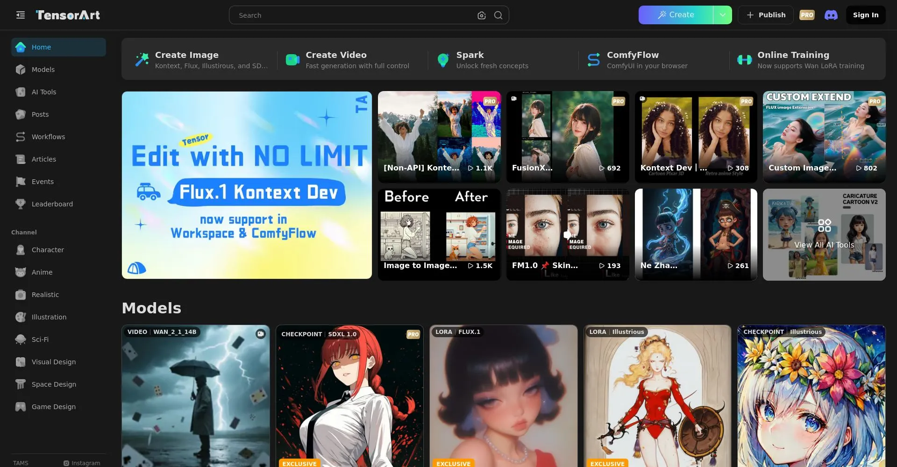This screenshot has height=467, width=897.
Task: Click the Sci-Fi channel icon
Action: pyautogui.click(x=21, y=340)
